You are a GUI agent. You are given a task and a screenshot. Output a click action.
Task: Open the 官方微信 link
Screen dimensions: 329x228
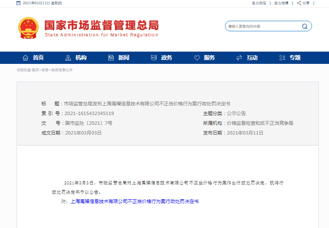point(259,3)
